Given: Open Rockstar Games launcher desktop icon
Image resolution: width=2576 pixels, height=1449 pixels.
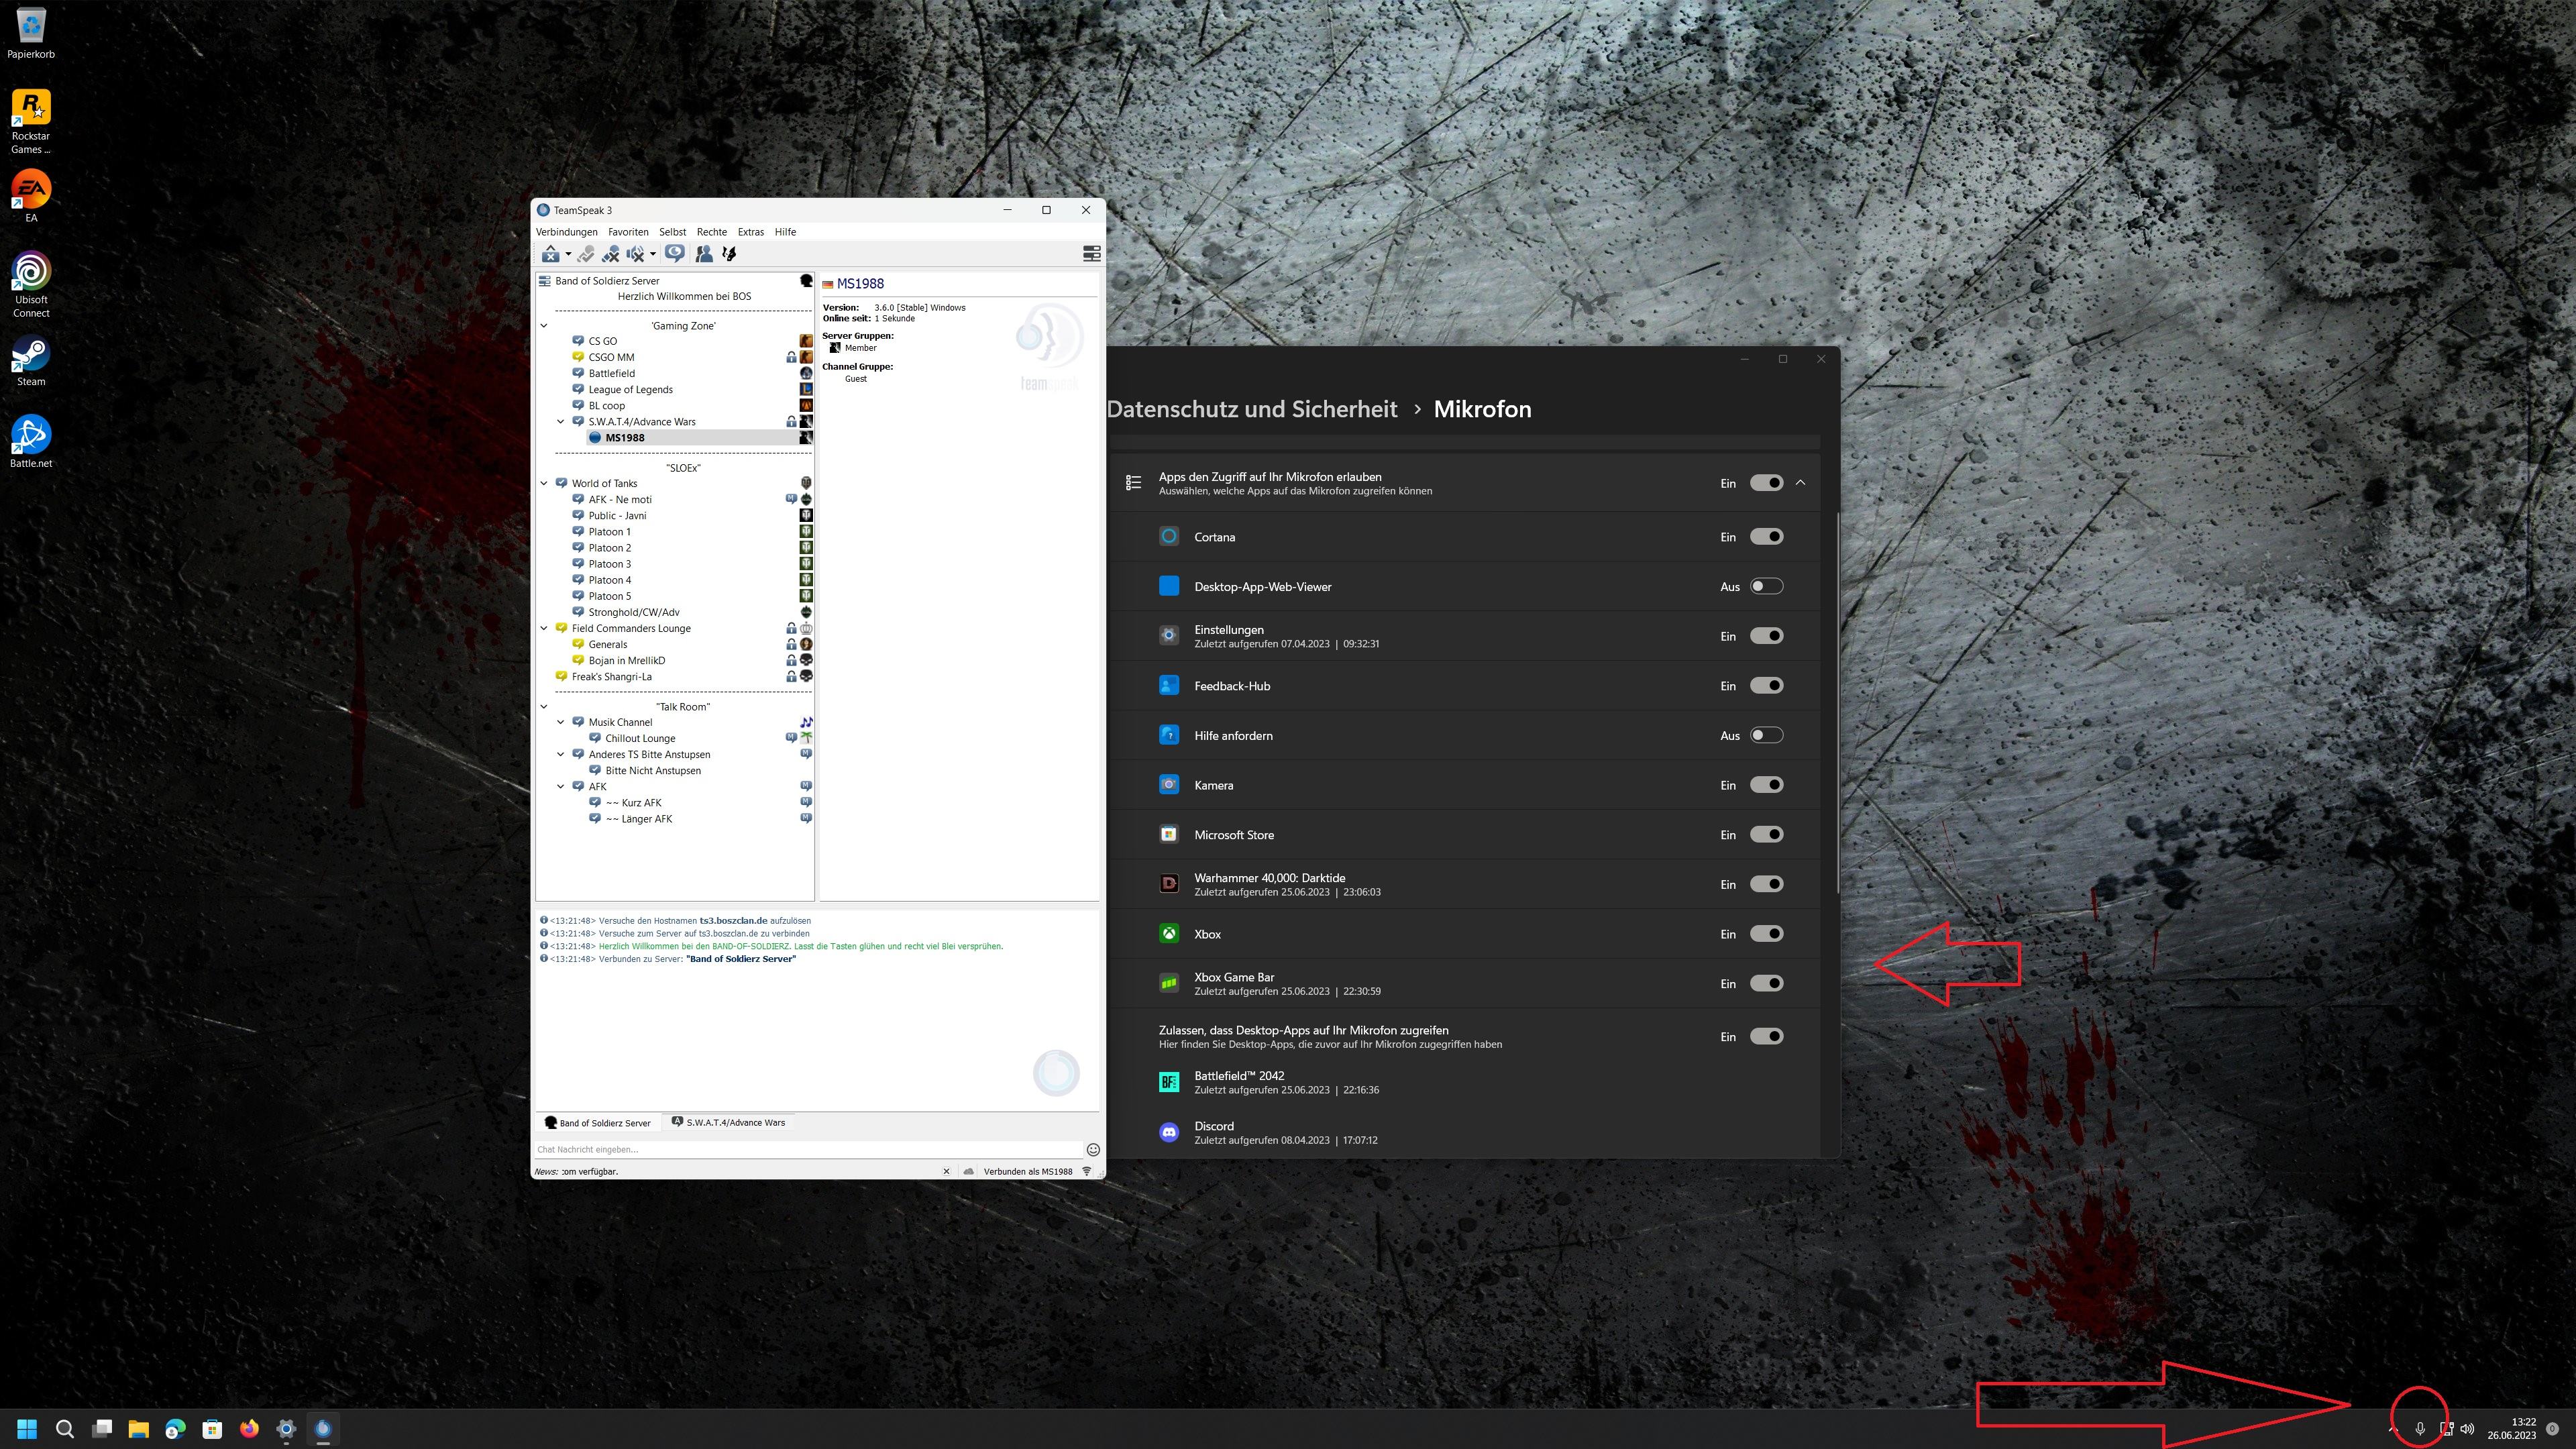Looking at the screenshot, I should pos(31,121).
